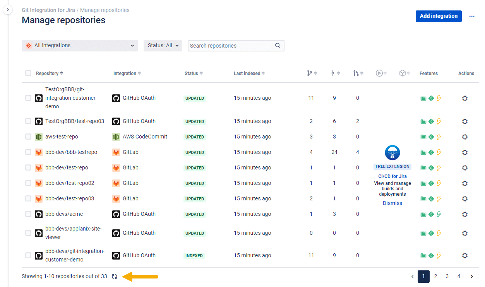
Task: Click green diamond feature icon for bbb-dev/bbb-testrepo
Action: [431, 152]
